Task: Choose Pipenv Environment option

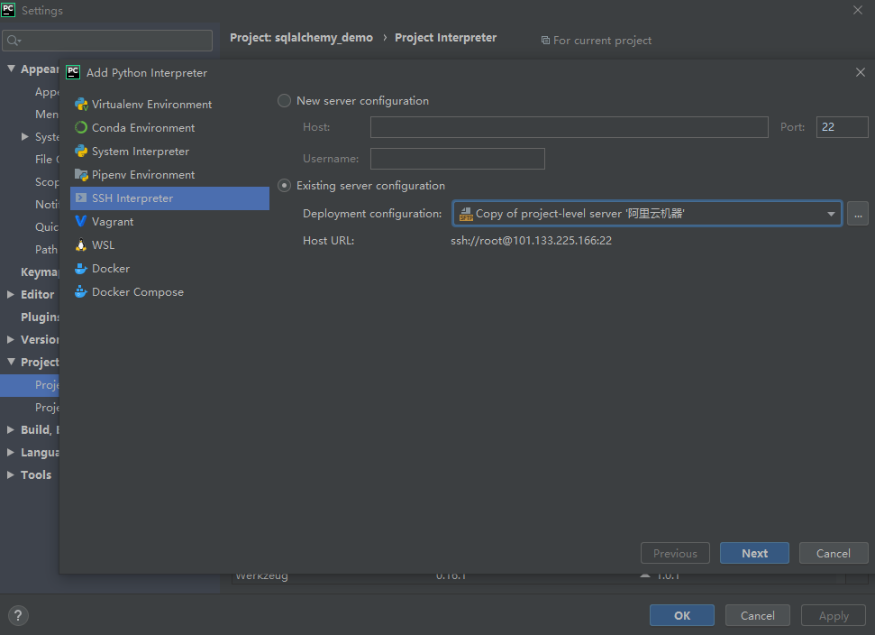Action: tap(169, 175)
